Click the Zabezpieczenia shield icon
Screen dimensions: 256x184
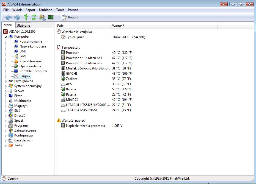pos(11,130)
